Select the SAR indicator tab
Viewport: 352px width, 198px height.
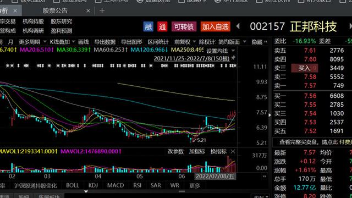pyautogui.click(x=156, y=185)
